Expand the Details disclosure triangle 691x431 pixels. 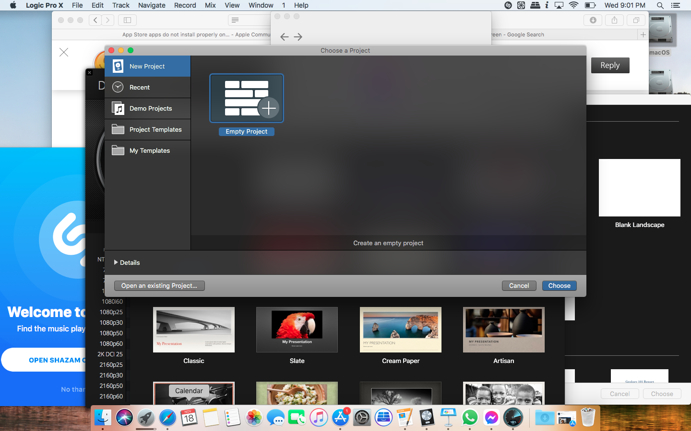tap(116, 262)
